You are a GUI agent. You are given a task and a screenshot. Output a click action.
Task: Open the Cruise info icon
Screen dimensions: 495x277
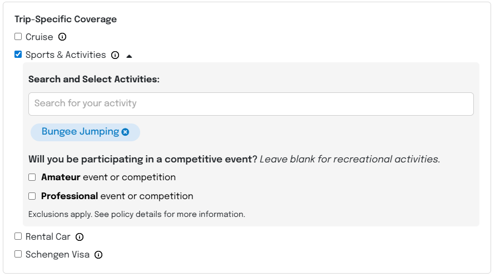(x=62, y=37)
